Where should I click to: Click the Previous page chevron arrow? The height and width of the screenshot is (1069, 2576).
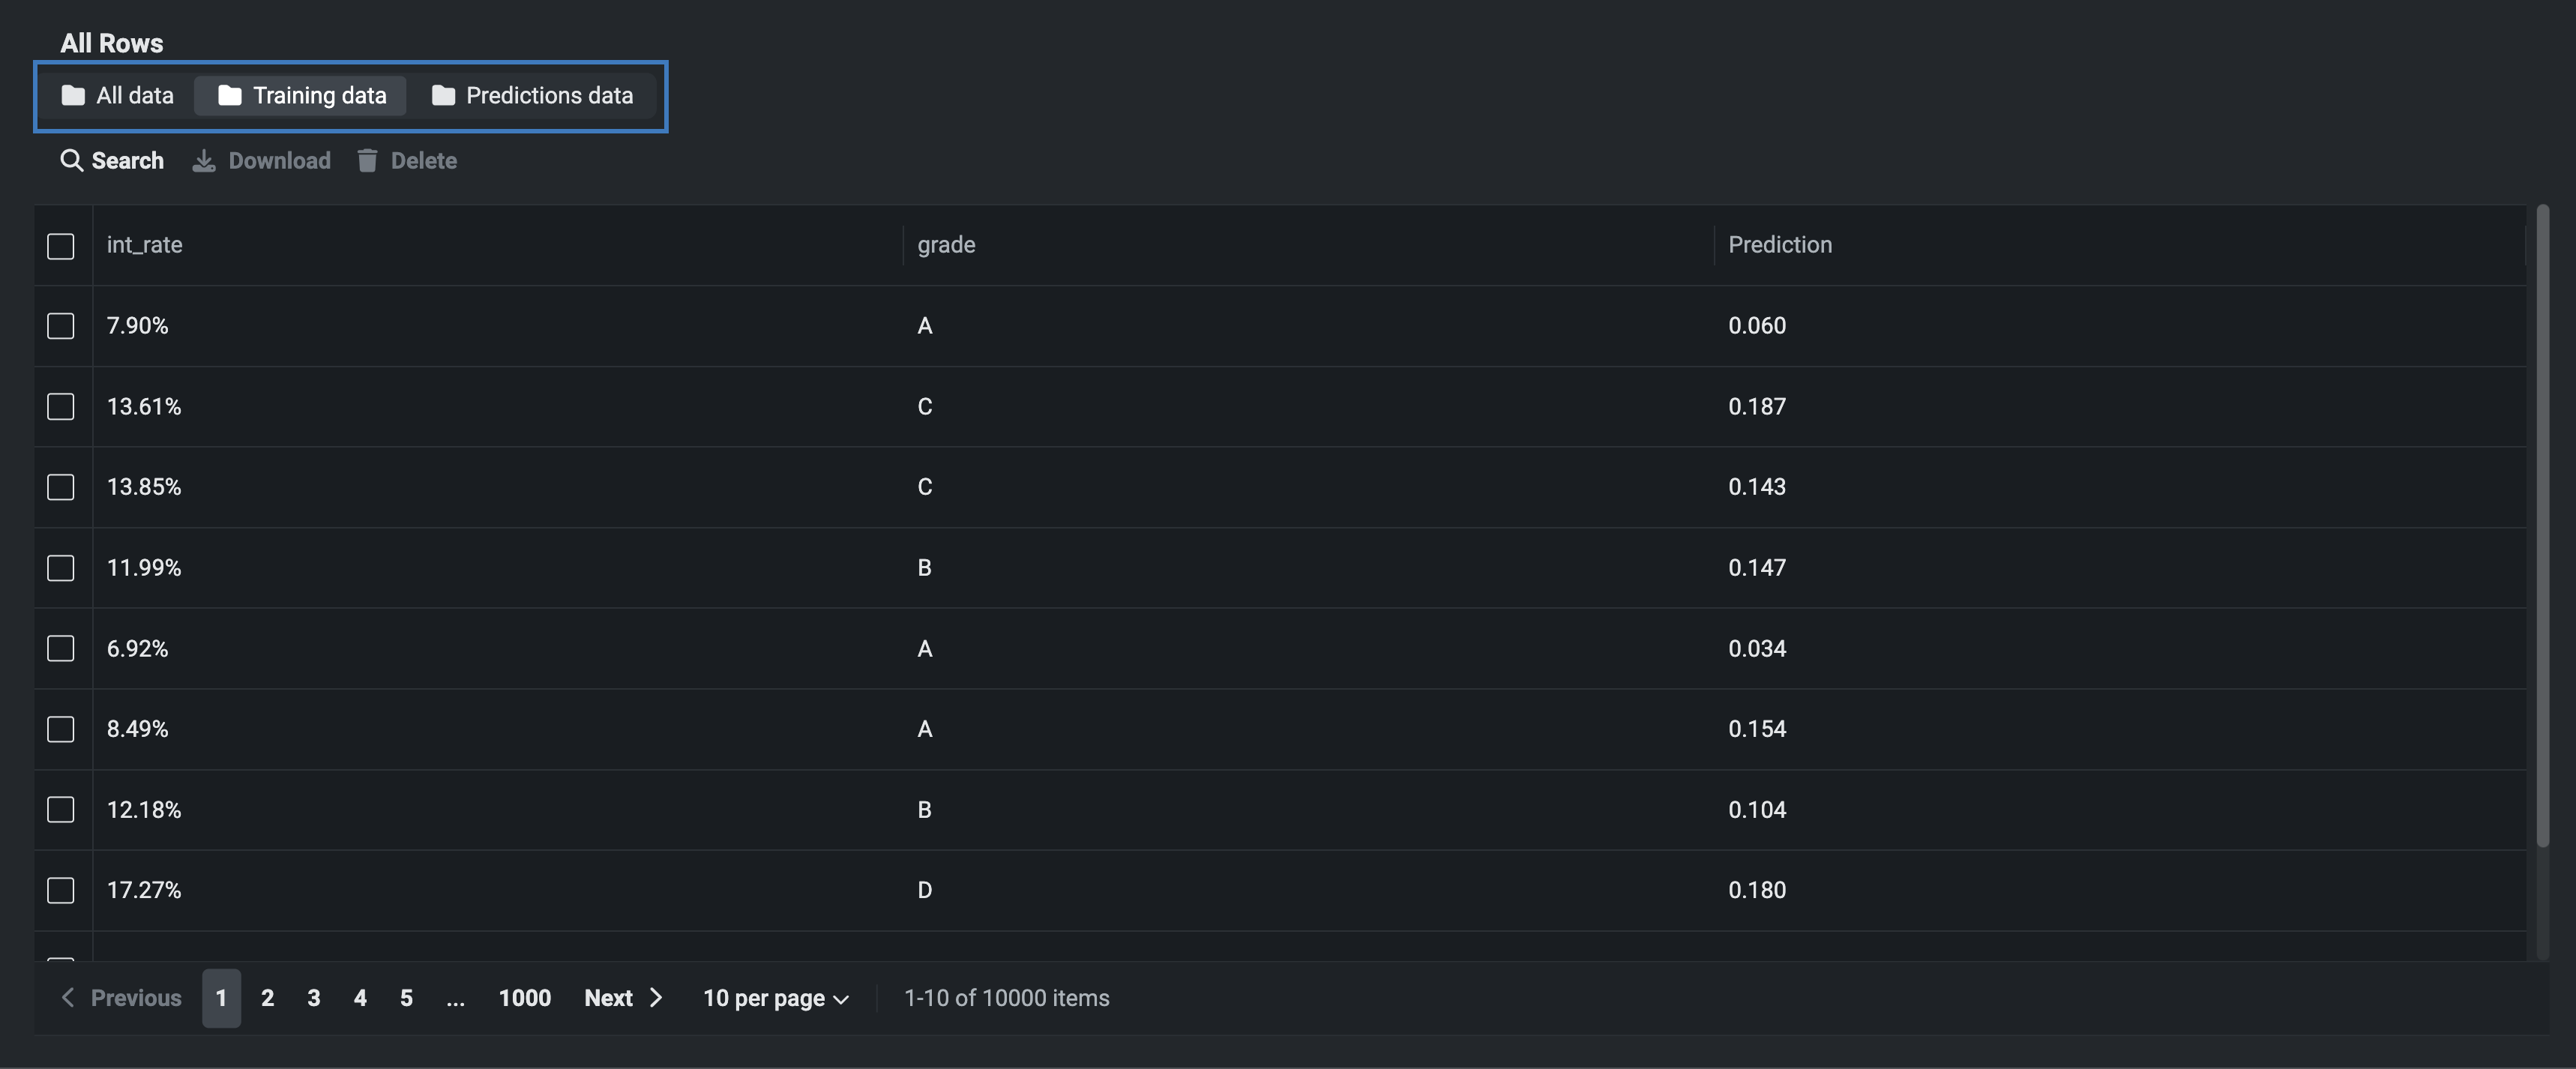pyautogui.click(x=68, y=998)
